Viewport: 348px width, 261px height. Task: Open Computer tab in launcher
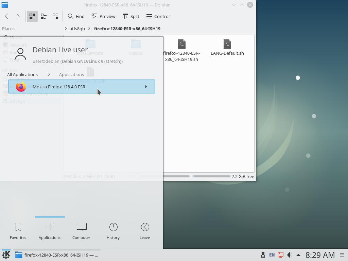click(x=82, y=231)
